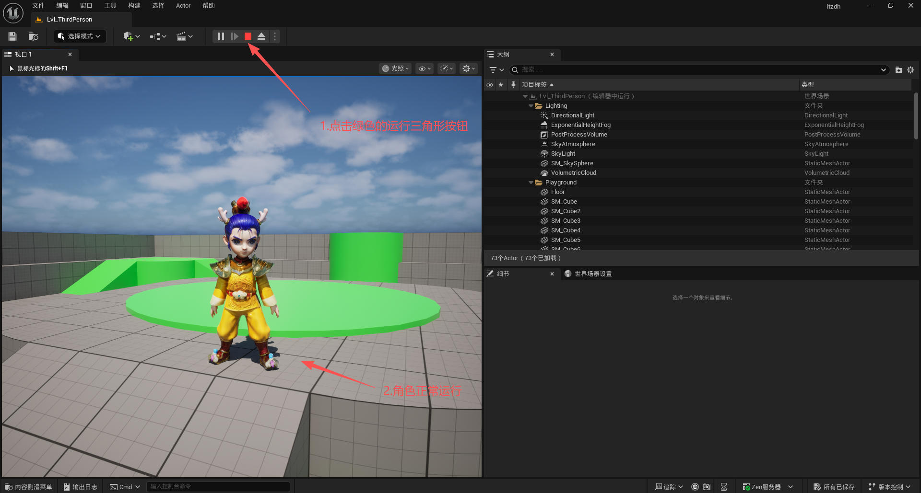Screen dimensions: 921x493
Task: Toggle the visibility eye column header
Action: [490, 85]
